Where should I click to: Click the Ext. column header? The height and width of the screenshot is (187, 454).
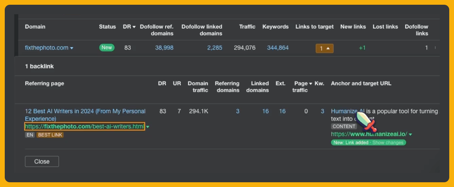click(x=280, y=83)
